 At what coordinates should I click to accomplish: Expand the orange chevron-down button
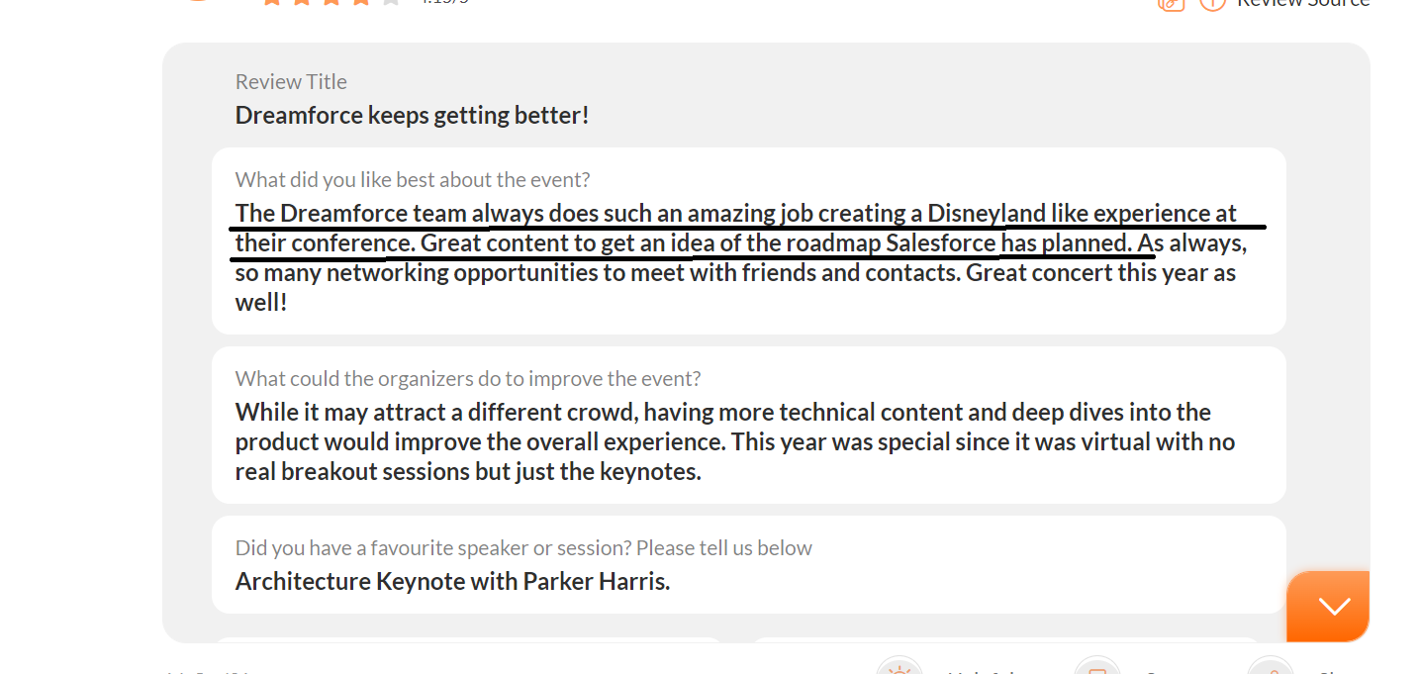(1333, 606)
